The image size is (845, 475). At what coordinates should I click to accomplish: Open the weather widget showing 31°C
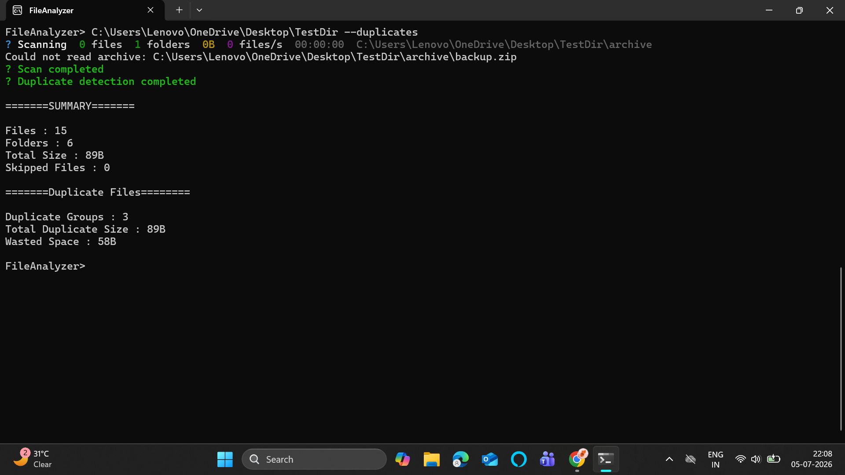click(x=33, y=459)
